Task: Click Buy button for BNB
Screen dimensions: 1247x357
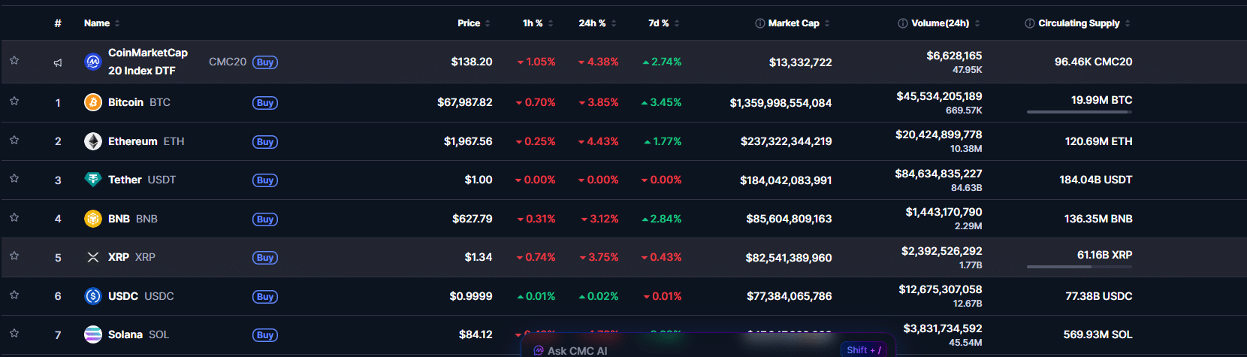Action: pos(265,219)
